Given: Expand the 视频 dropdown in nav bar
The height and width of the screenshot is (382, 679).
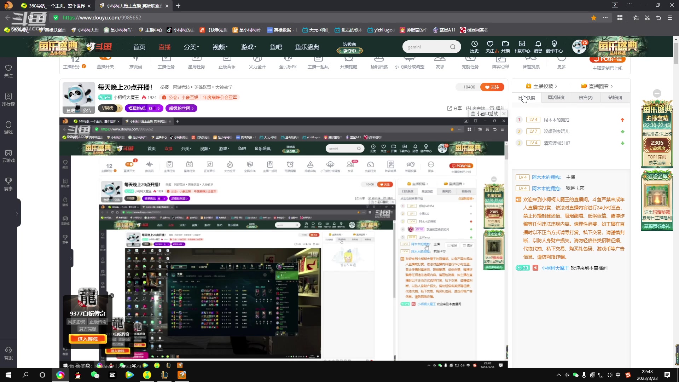Looking at the screenshot, I should pyautogui.click(x=220, y=47).
